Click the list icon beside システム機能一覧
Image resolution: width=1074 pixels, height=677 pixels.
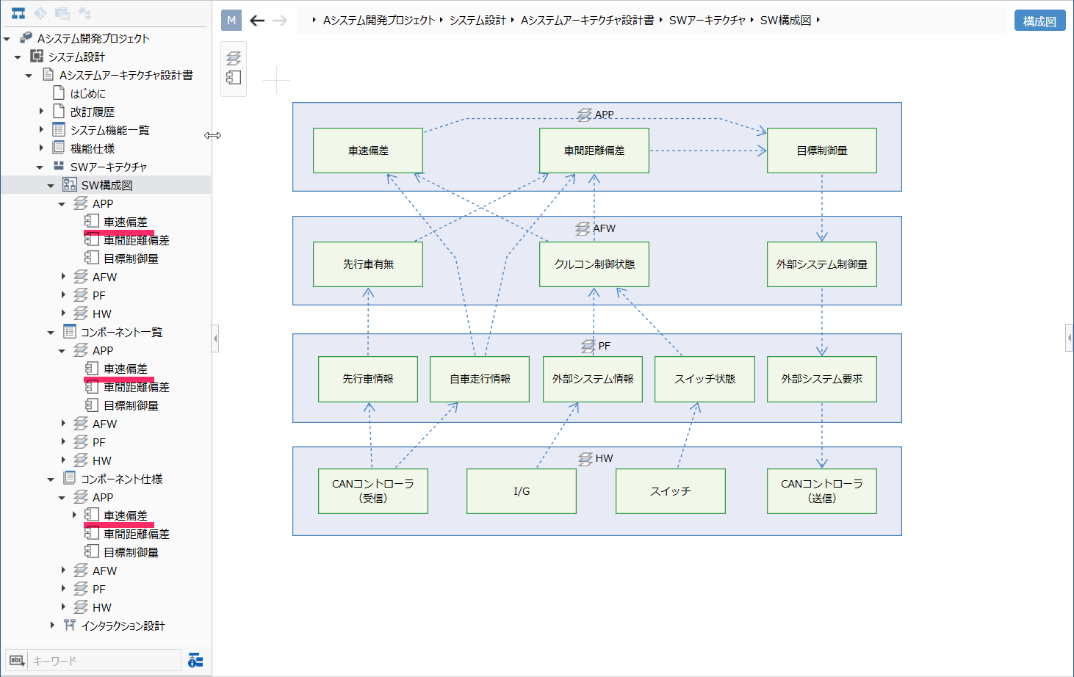tap(59, 129)
